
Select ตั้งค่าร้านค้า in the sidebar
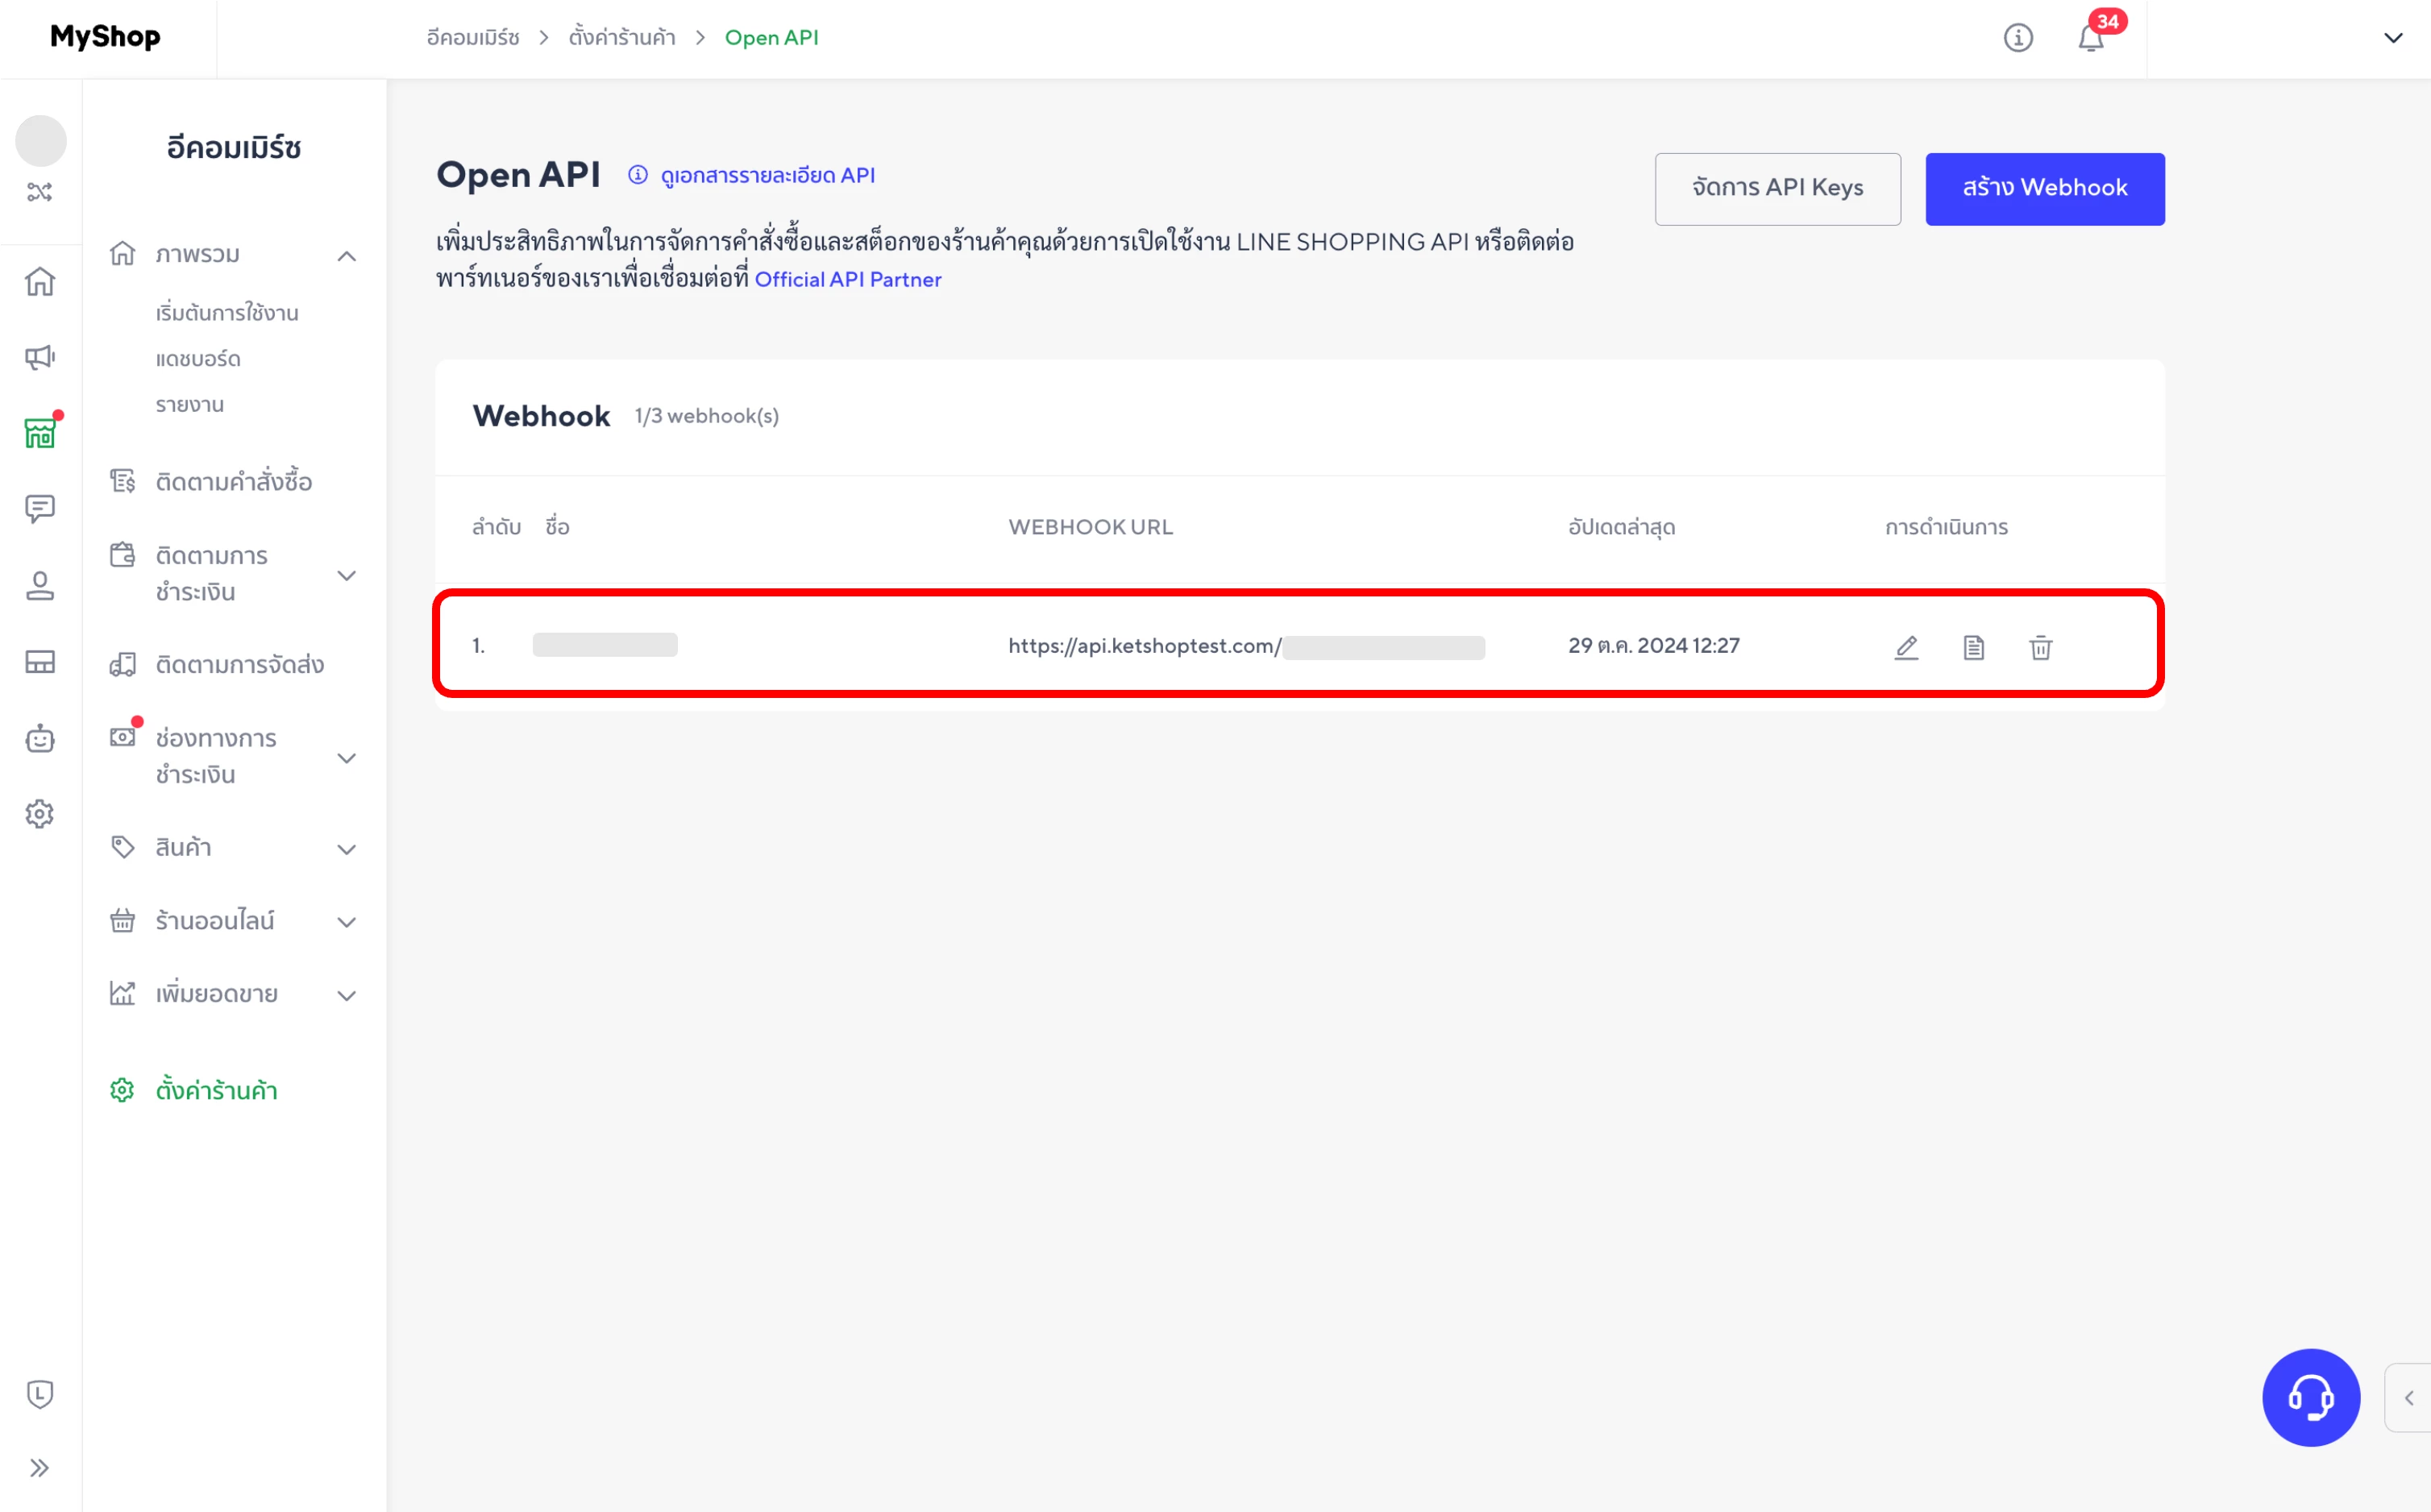[x=216, y=1090]
